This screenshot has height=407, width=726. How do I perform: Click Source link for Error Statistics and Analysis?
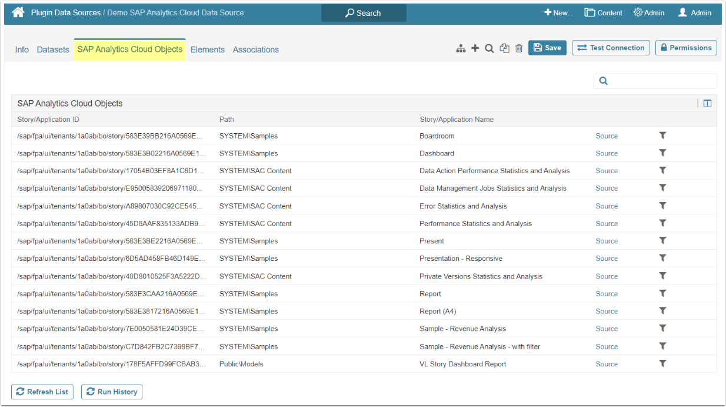click(x=607, y=206)
